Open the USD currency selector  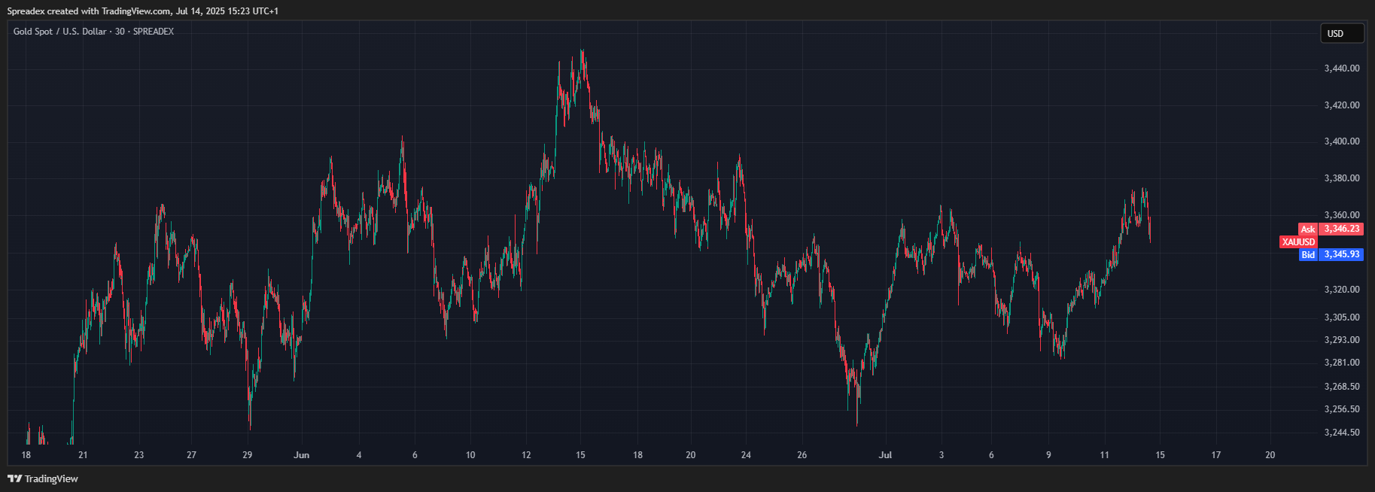1342,34
